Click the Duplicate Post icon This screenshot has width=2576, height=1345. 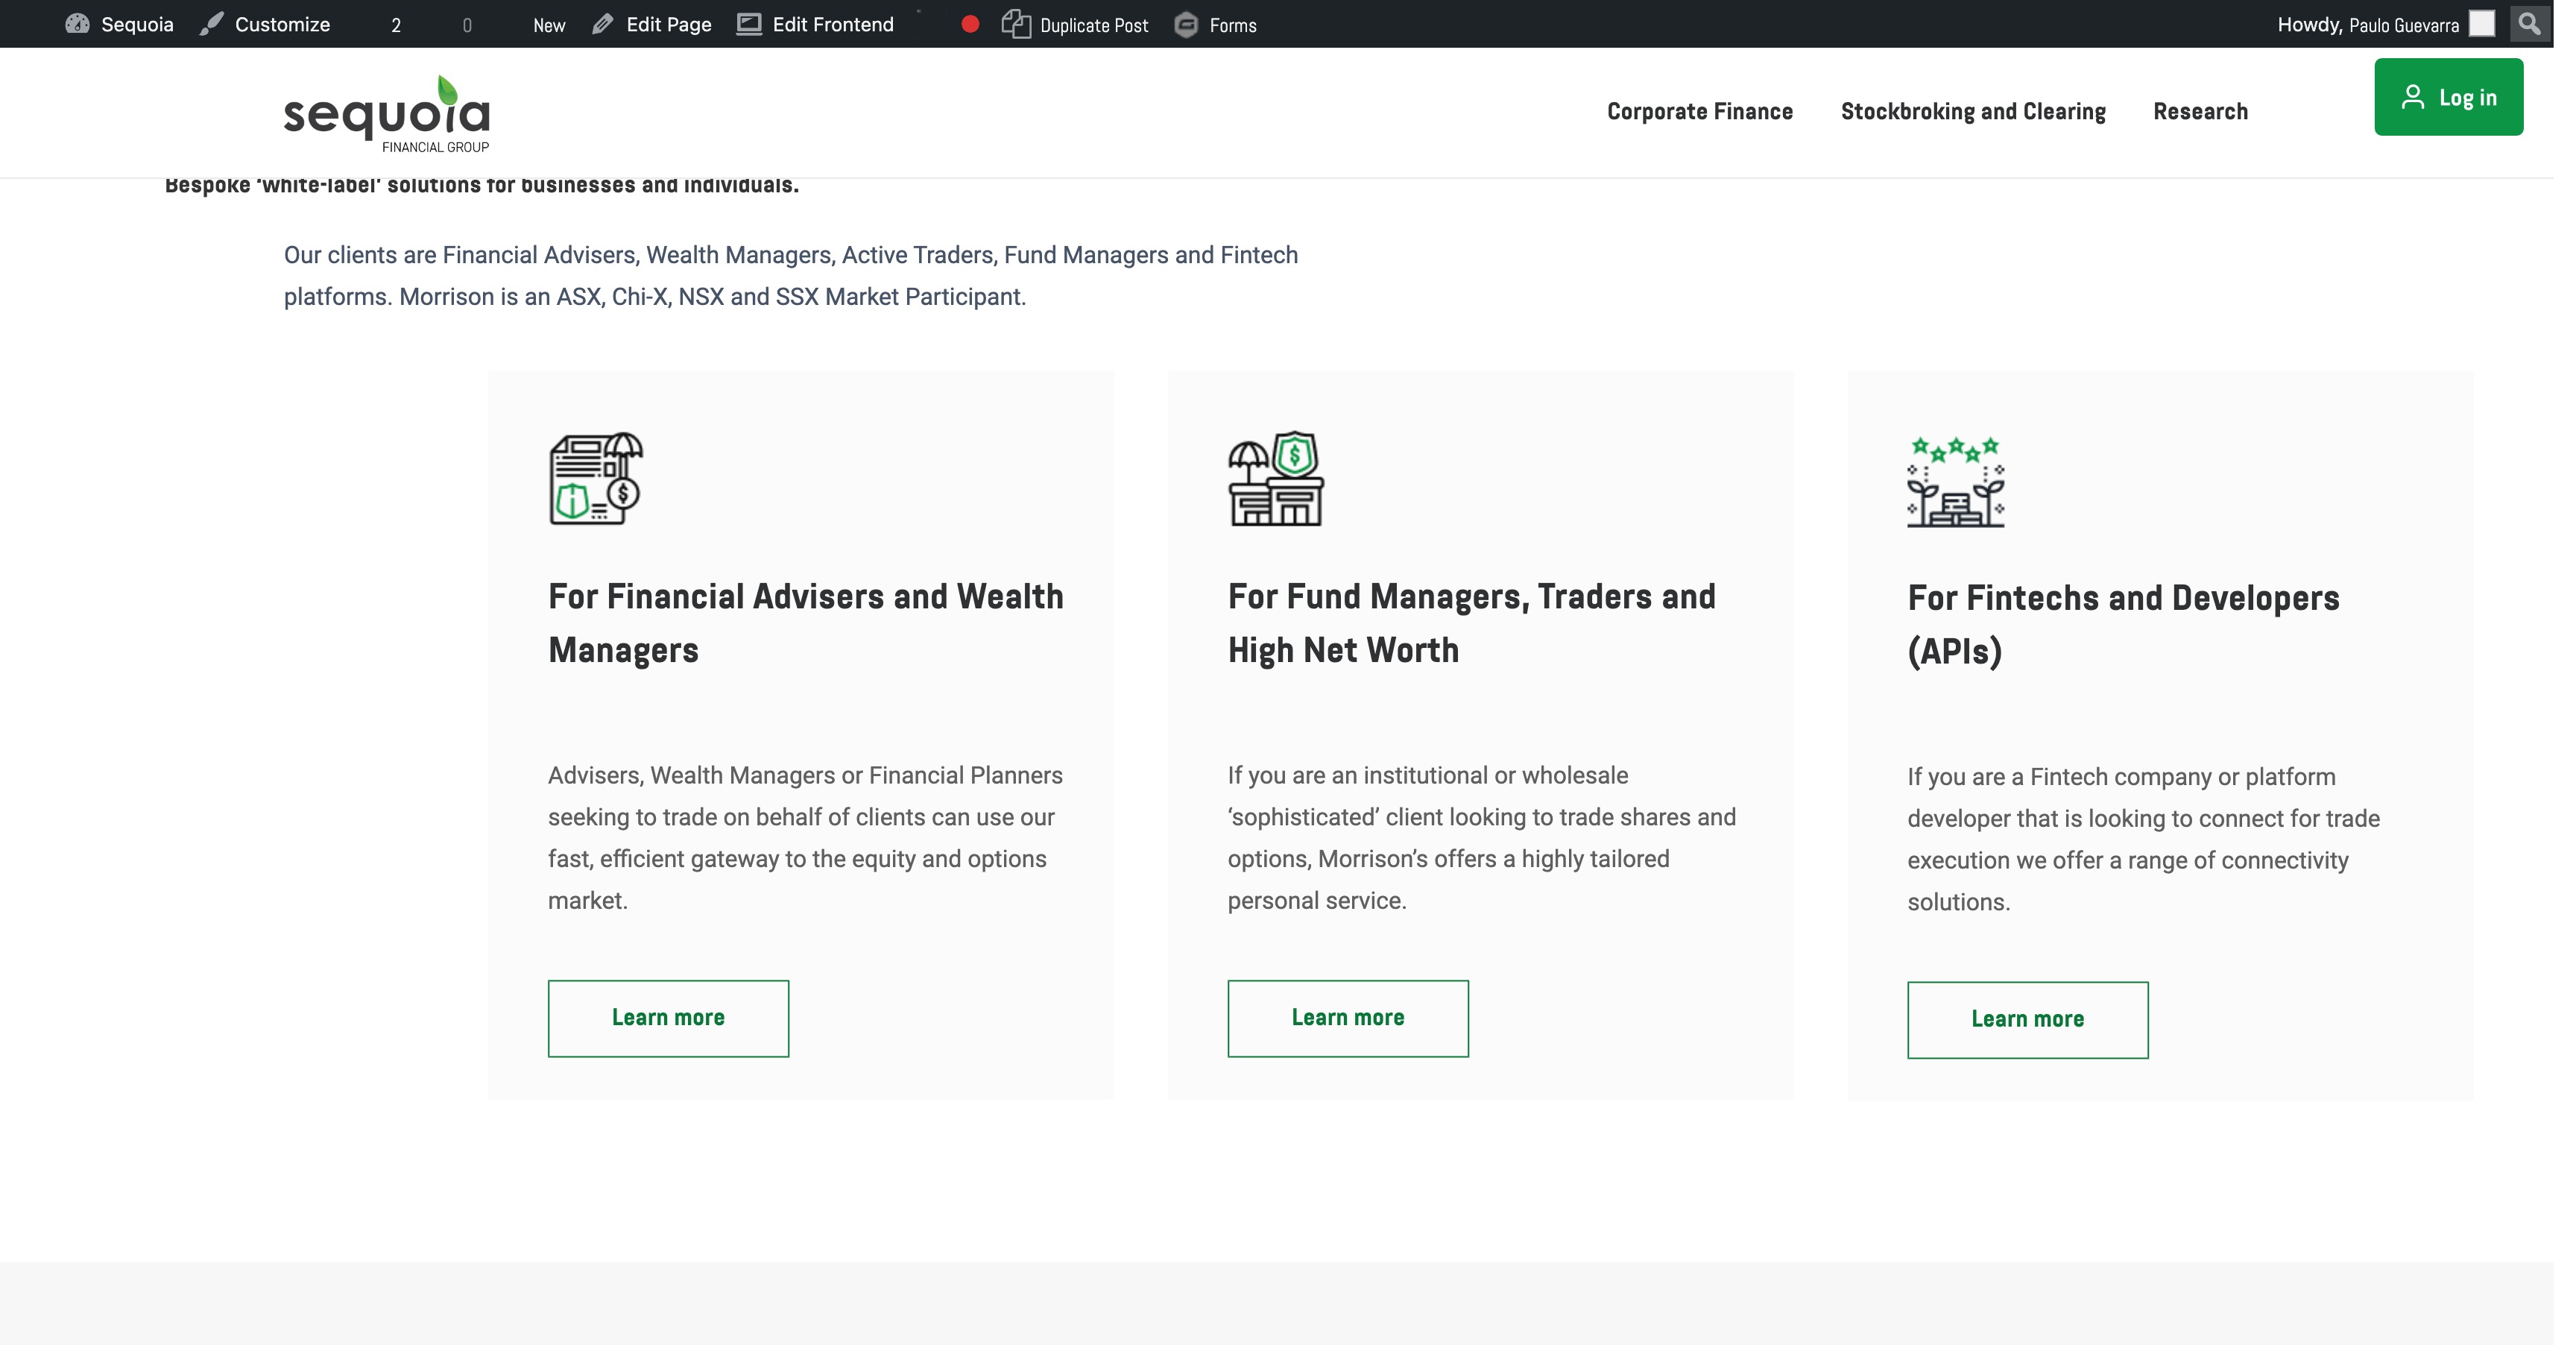point(1016,24)
